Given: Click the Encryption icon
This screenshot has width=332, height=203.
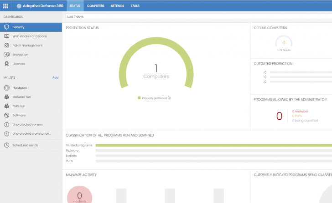Looking at the screenshot, I should pos(6,55).
